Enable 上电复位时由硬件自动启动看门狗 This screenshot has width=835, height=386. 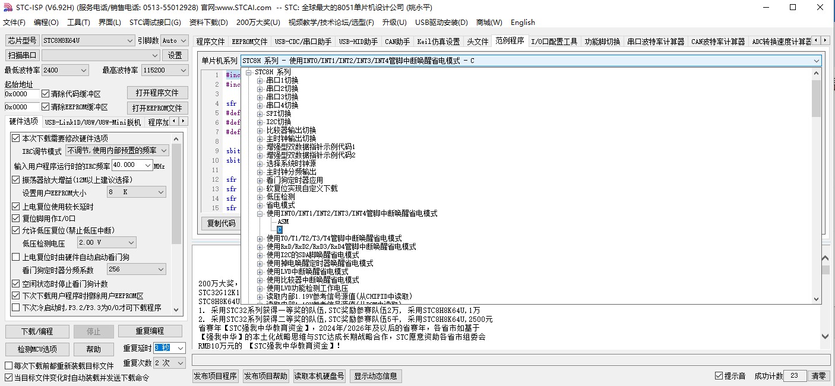[x=16, y=257]
